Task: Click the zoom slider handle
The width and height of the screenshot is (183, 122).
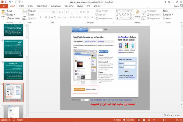Action: point(163,120)
